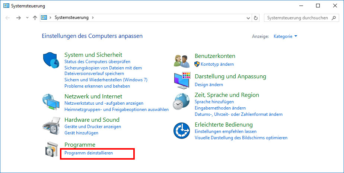Open the Sprache hinzufügen link
This screenshot has height=173, width=344.
coord(214,102)
